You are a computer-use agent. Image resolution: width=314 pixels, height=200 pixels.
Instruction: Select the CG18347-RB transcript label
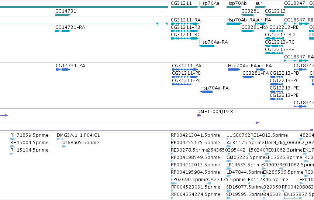(299, 20)
